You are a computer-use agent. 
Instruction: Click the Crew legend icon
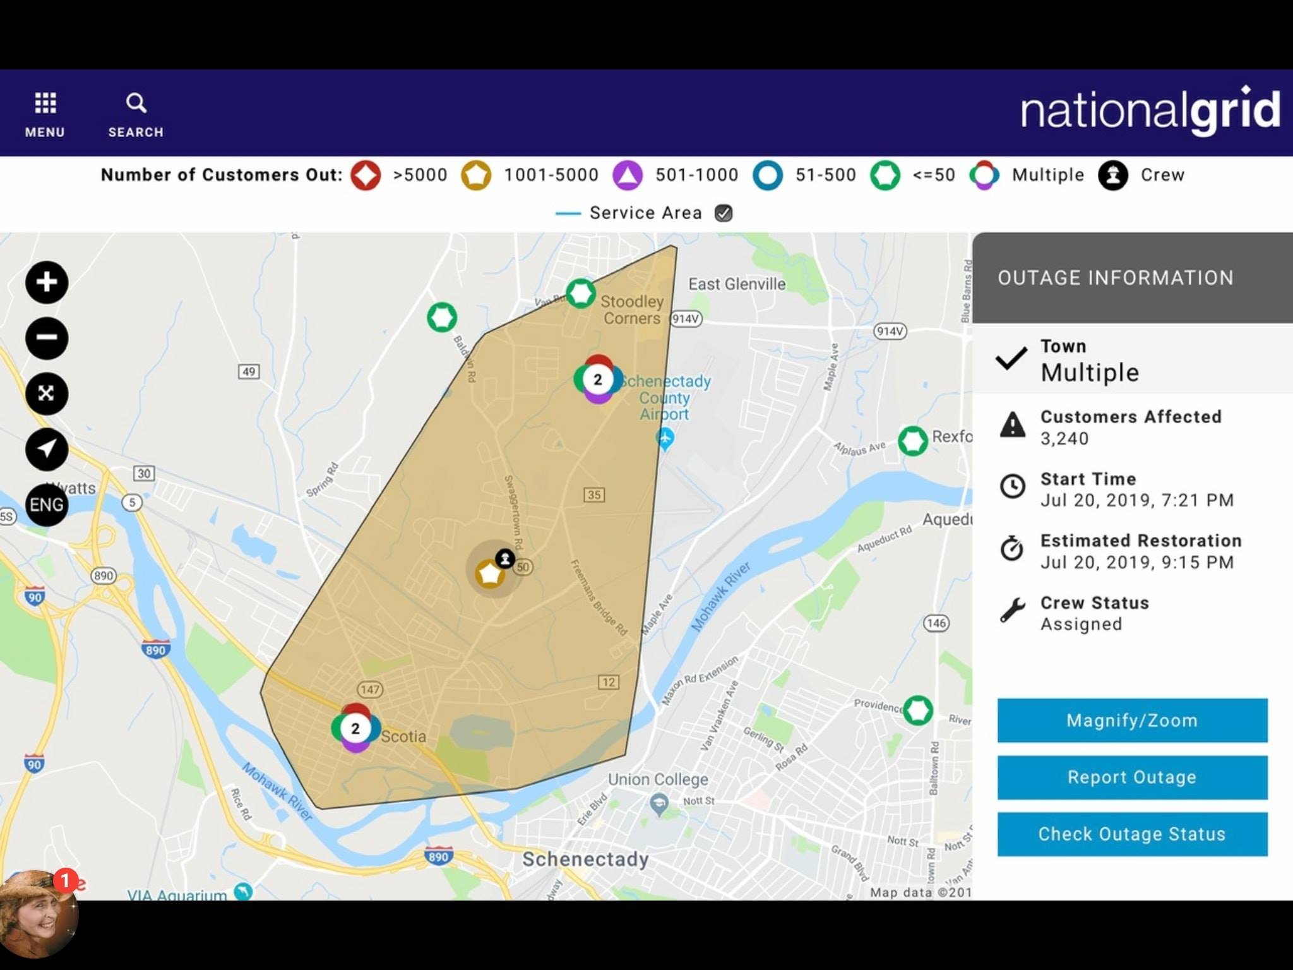pos(1113,175)
